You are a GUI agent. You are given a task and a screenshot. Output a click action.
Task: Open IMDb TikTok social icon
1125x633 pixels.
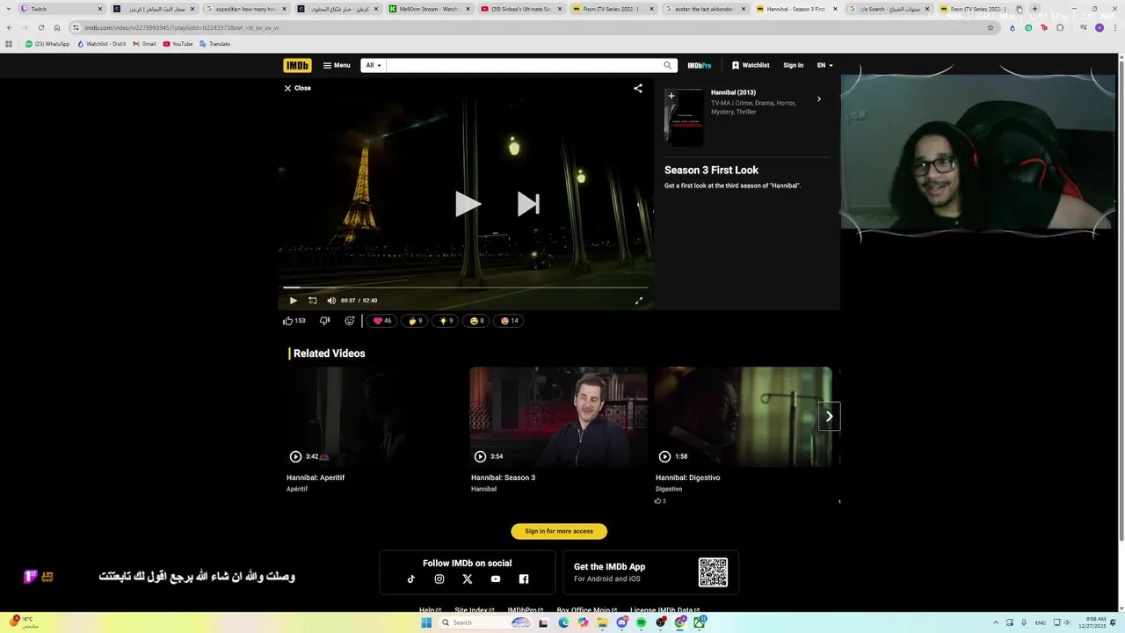coord(410,579)
